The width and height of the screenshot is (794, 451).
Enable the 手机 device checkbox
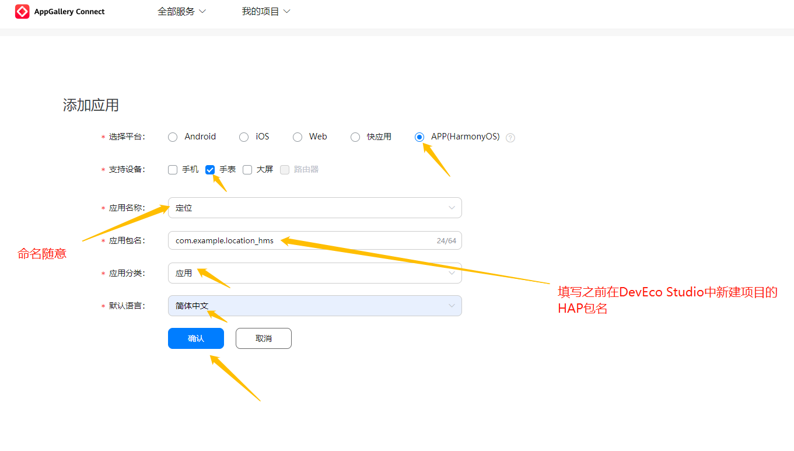coord(173,170)
